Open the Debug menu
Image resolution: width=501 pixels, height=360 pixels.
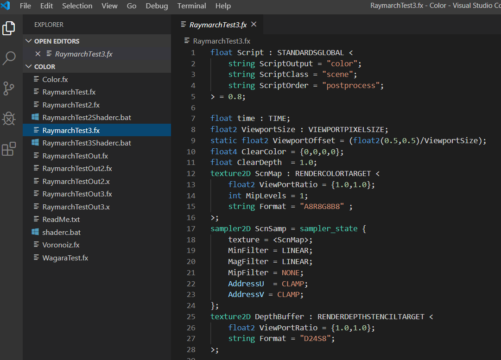[157, 6]
